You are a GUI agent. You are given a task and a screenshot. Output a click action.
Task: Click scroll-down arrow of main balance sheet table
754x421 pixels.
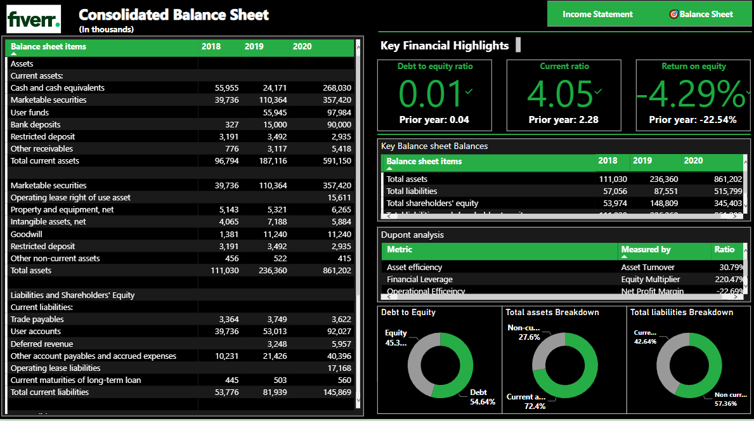[x=358, y=400]
